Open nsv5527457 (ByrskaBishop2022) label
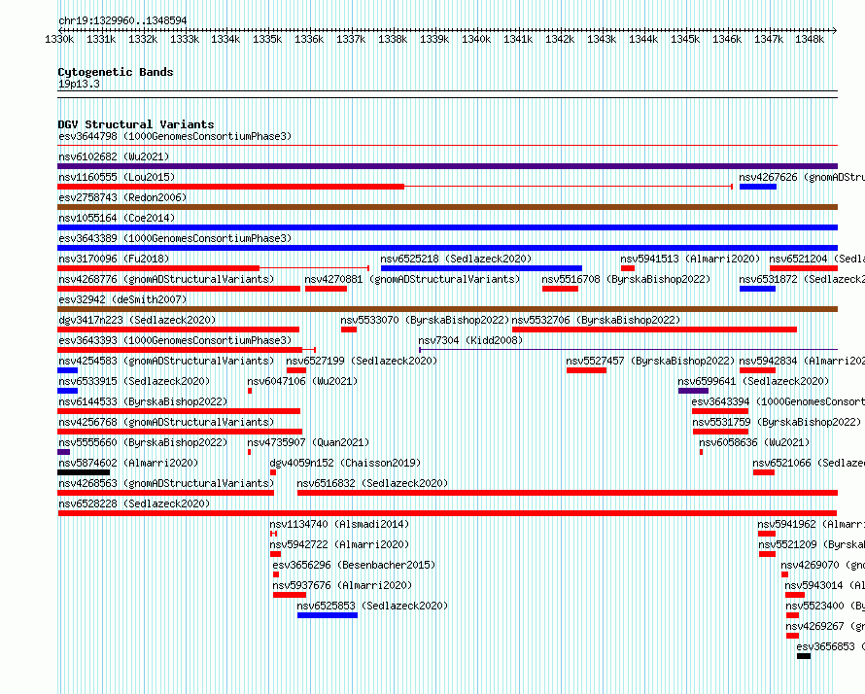Screen dimensions: 865x694 click(x=650, y=361)
